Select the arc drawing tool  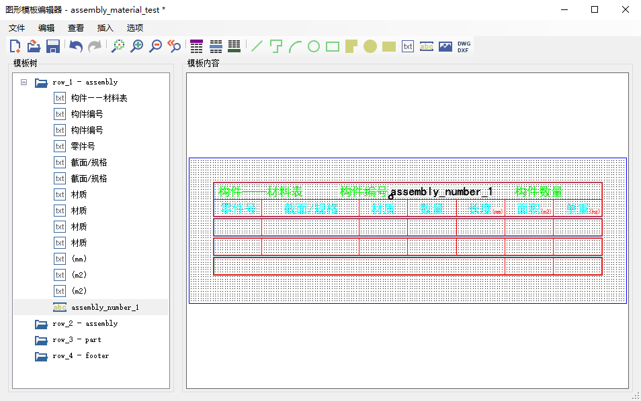295,46
